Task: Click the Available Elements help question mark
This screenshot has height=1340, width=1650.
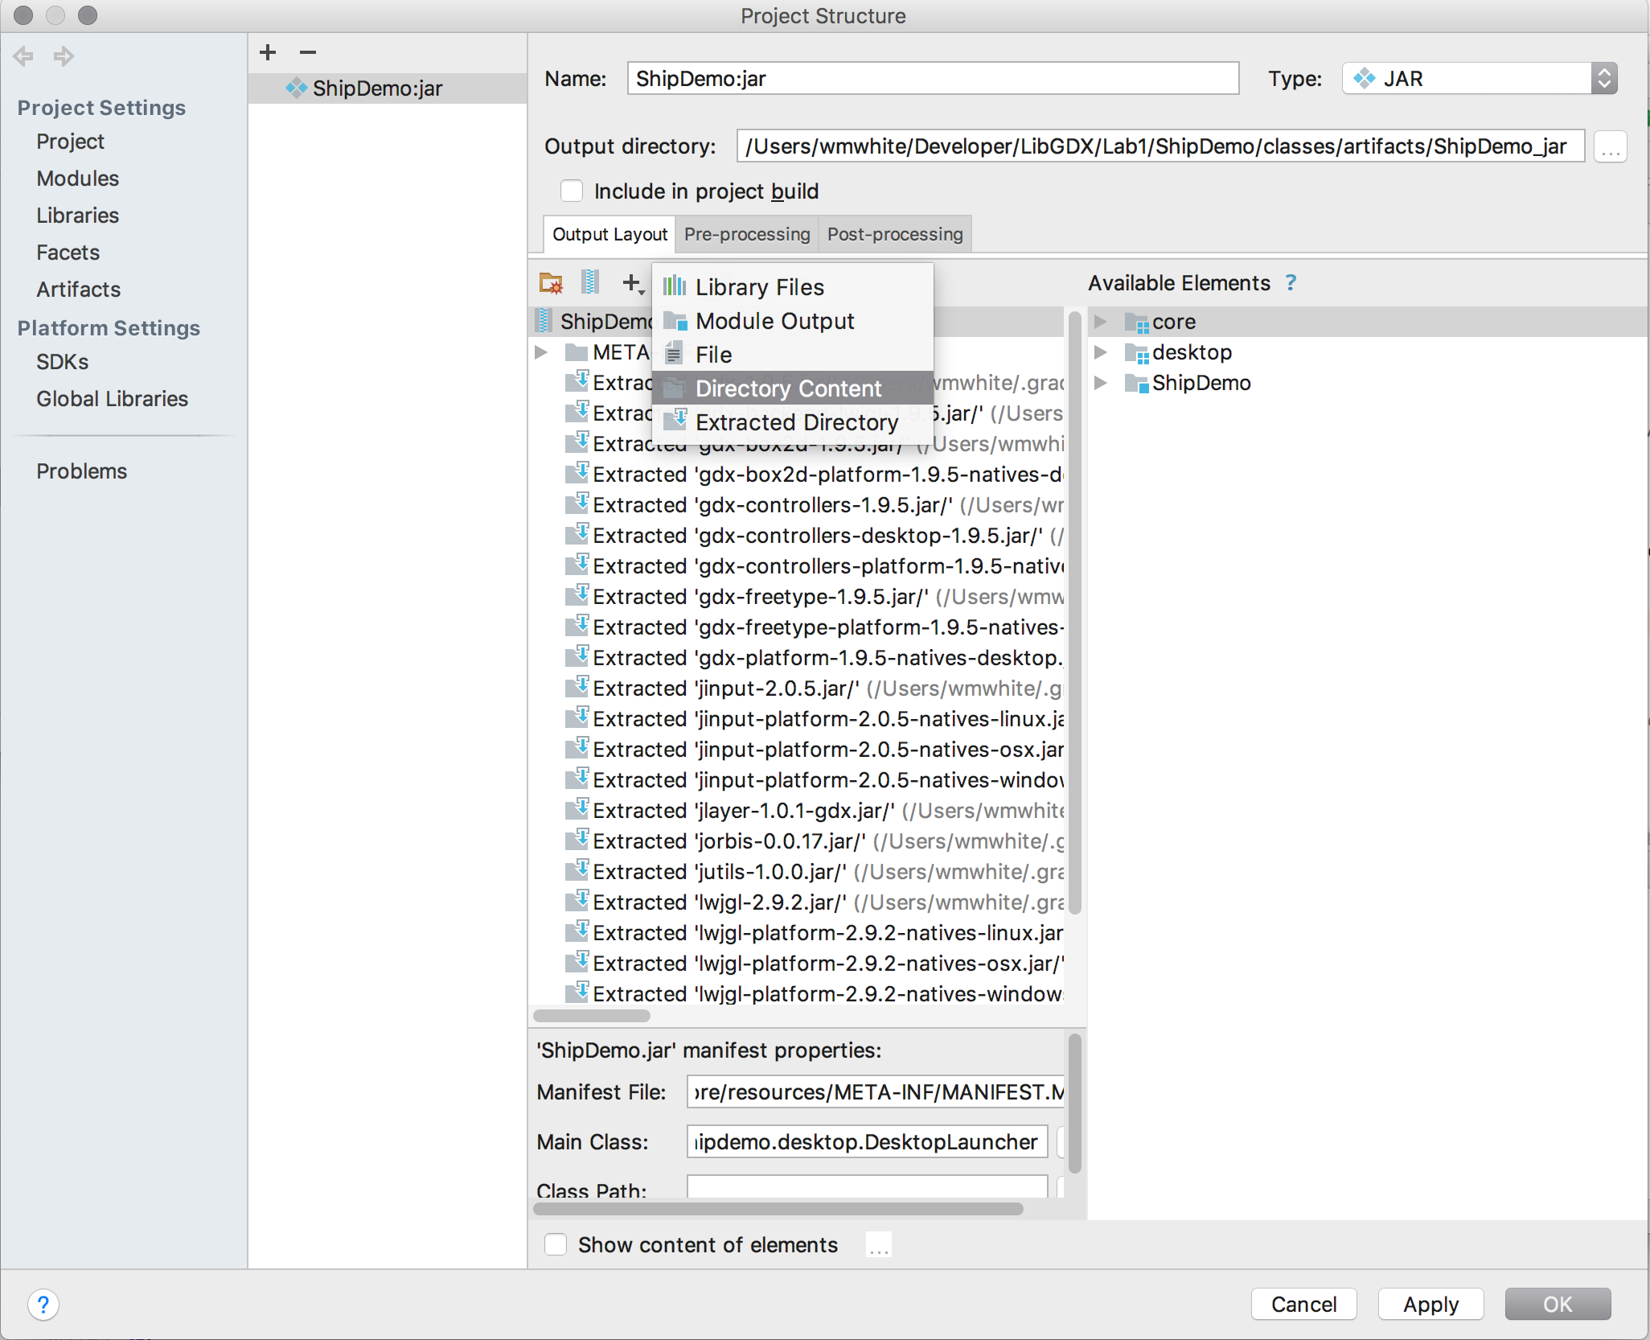Action: click(1291, 282)
